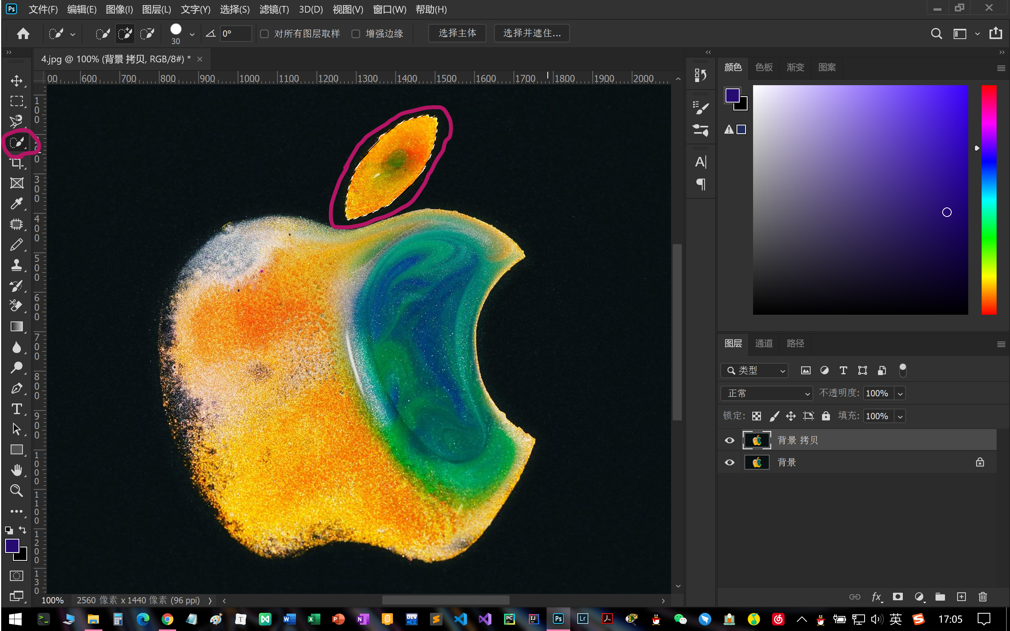
Task: Open layer style fx menu
Action: coord(876,597)
